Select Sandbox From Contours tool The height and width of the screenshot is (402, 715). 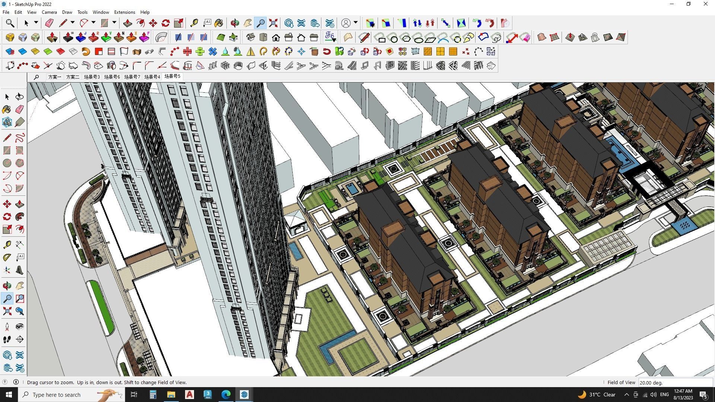tap(541, 37)
